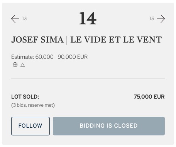Follow this lot
176x147 pixels.
point(30,126)
